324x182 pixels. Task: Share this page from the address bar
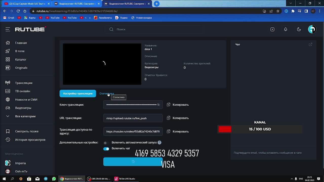[x=271, y=11]
